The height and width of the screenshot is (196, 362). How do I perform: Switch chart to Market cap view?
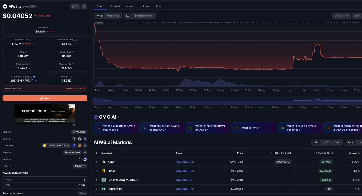[113, 16]
